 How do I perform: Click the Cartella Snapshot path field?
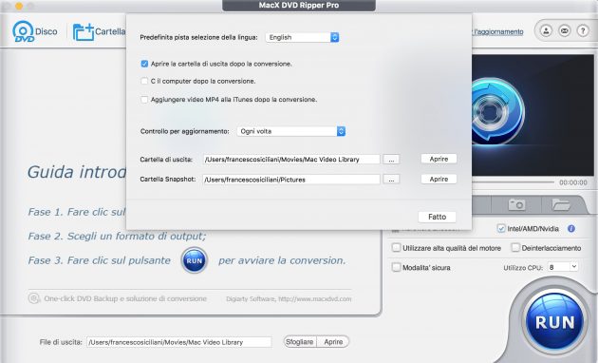[x=291, y=180]
